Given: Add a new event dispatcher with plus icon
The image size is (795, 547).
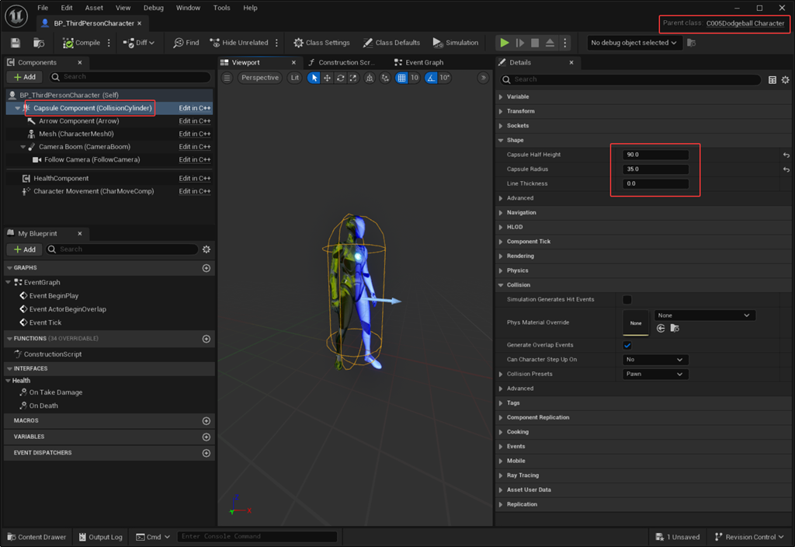Looking at the screenshot, I should [x=207, y=453].
